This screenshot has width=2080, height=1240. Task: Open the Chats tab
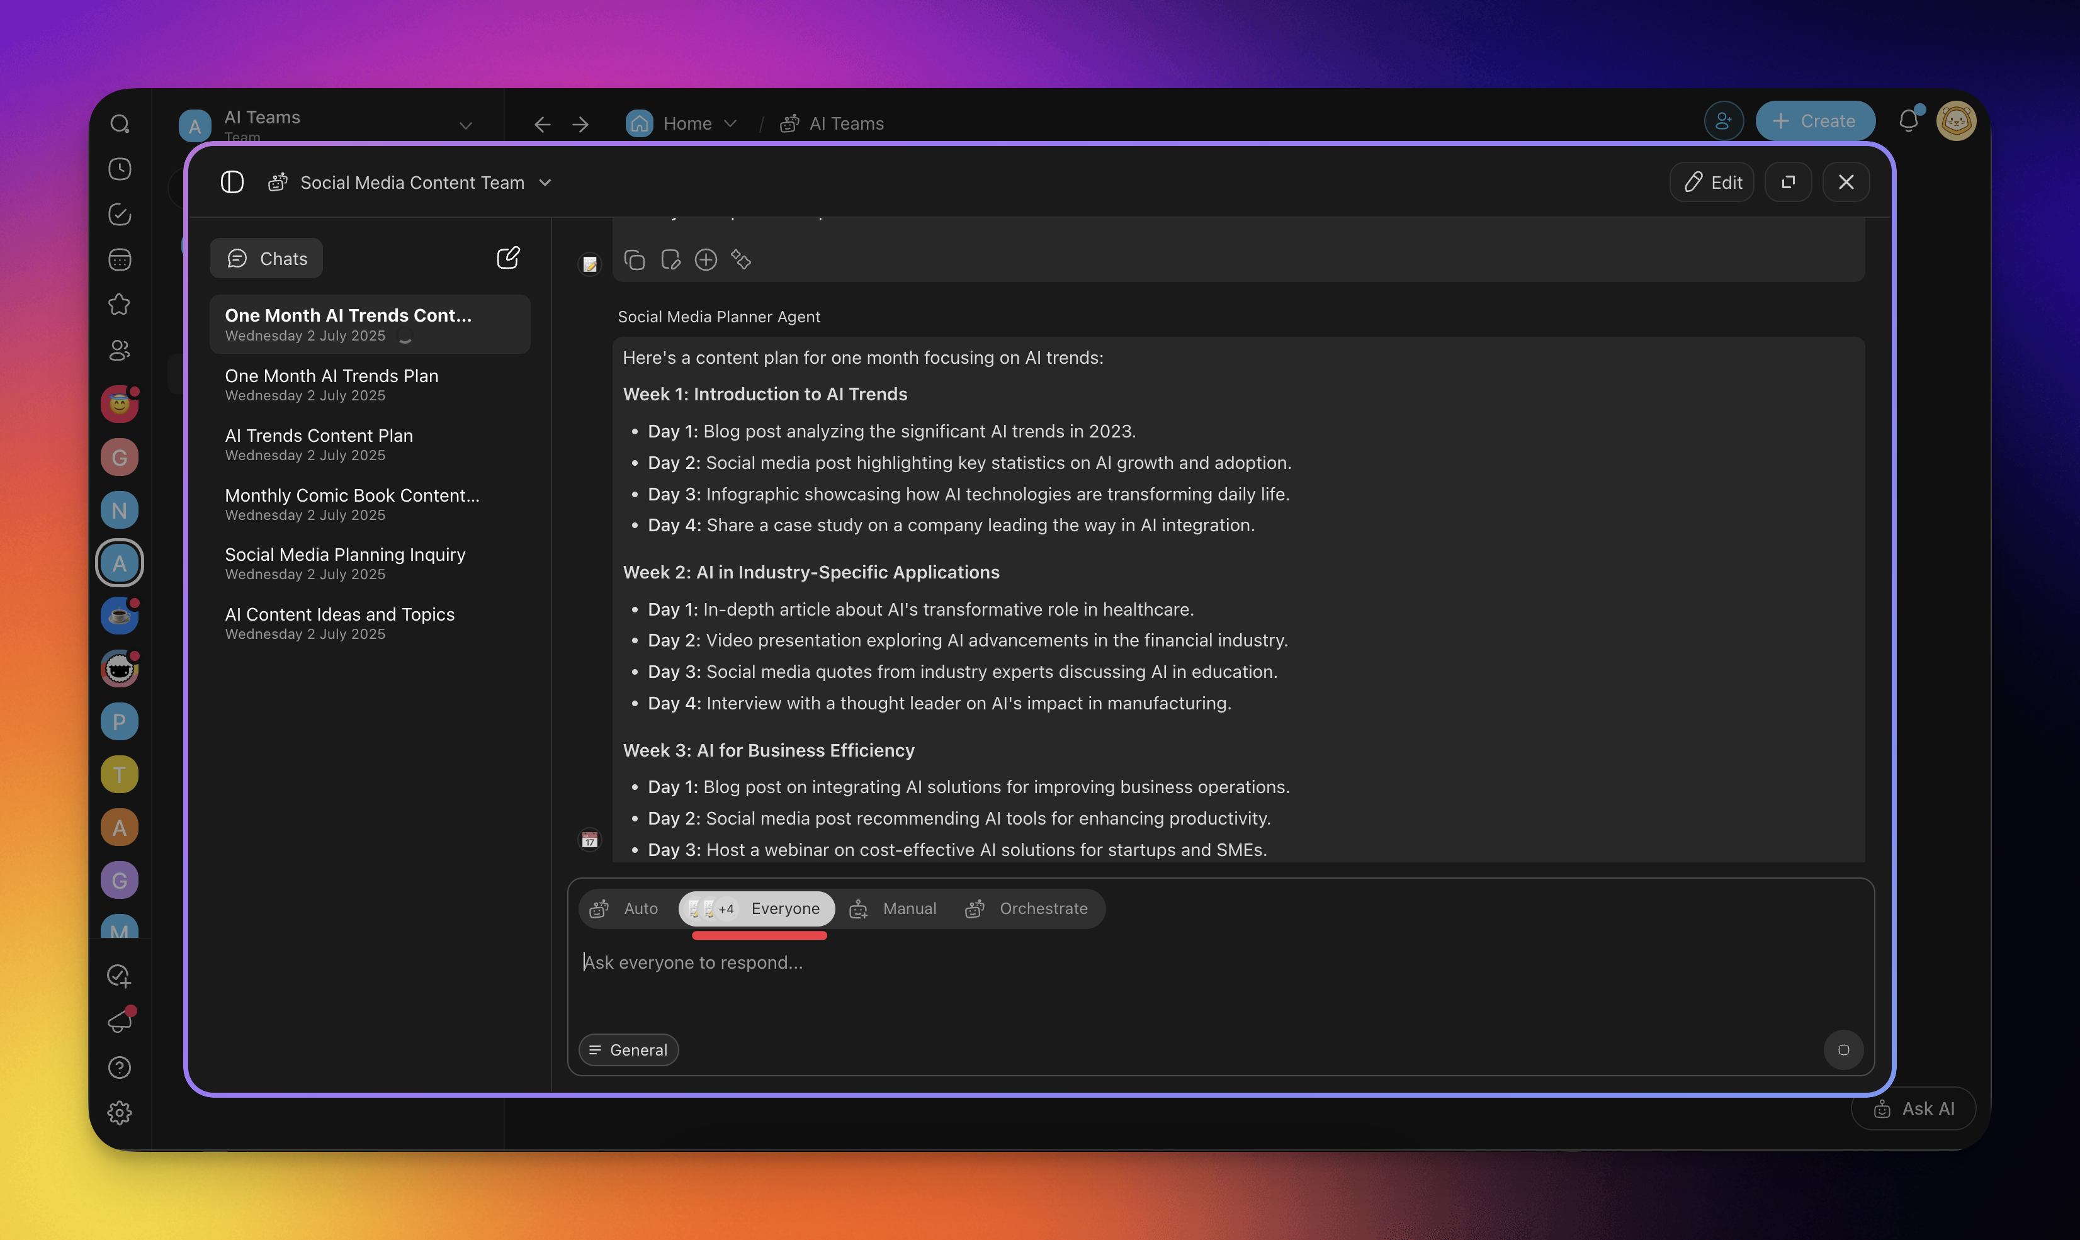266,258
